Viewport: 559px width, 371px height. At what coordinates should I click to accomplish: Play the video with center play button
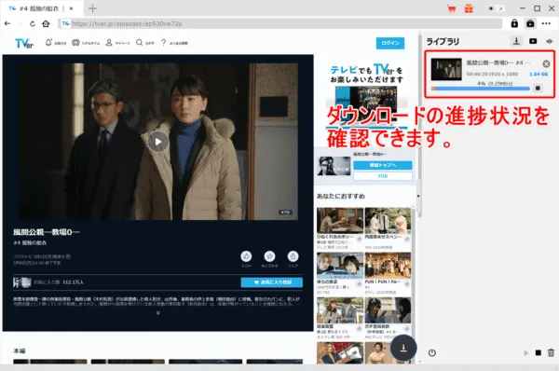(158, 142)
